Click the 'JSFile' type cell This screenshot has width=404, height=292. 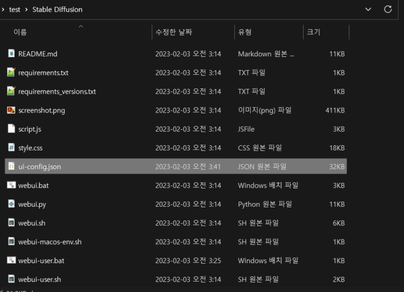246,129
